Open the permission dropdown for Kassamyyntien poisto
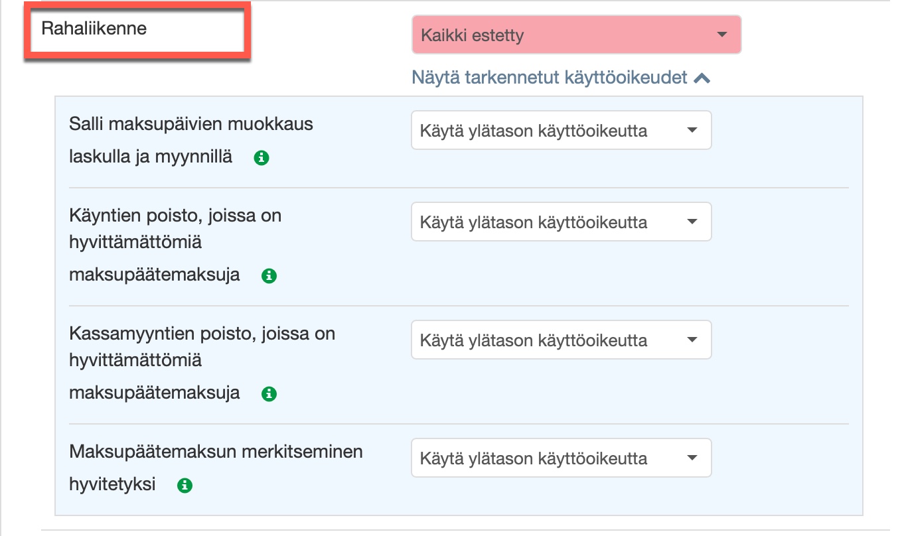Screen dimensions: 904x536 pos(561,340)
